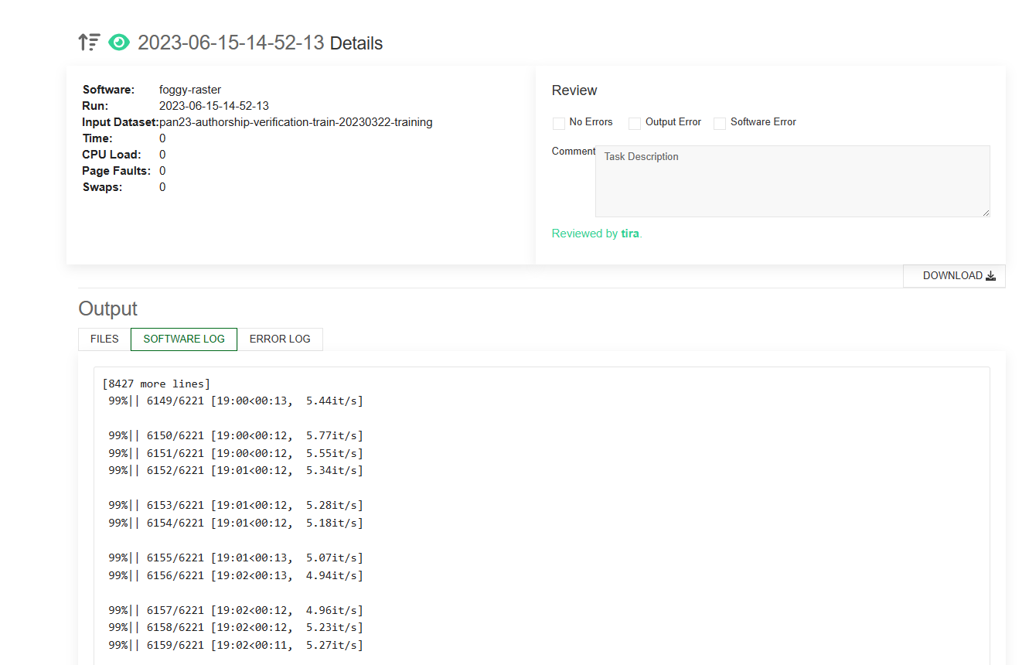Image resolution: width=1029 pixels, height=665 pixels.
Task: Click the log line 6157/6221
Action: click(236, 610)
